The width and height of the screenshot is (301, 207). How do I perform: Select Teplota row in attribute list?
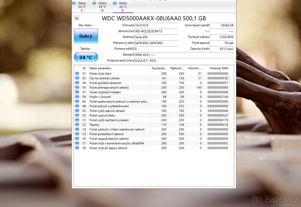point(152,125)
